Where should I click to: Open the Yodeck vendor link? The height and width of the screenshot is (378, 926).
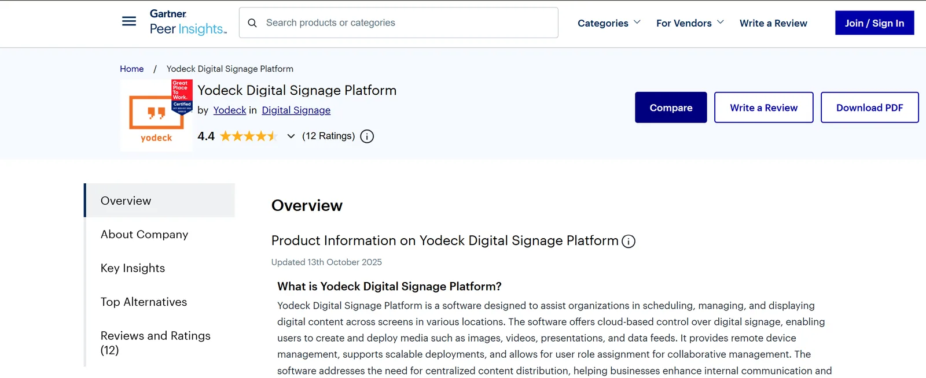[x=230, y=110]
